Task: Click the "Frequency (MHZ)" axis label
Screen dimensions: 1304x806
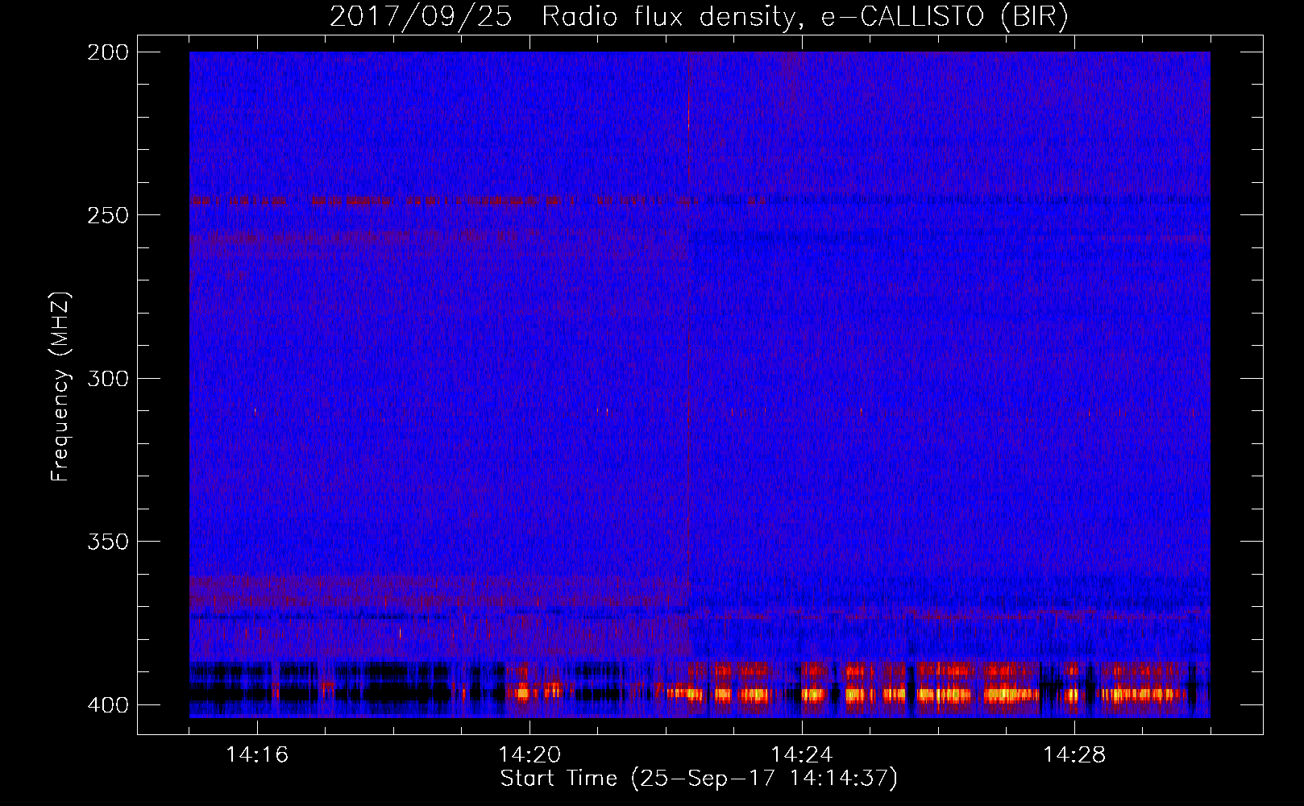Action: tap(60, 387)
